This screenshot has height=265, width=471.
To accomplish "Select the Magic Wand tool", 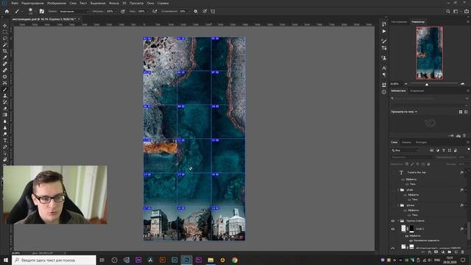I will point(5,45).
